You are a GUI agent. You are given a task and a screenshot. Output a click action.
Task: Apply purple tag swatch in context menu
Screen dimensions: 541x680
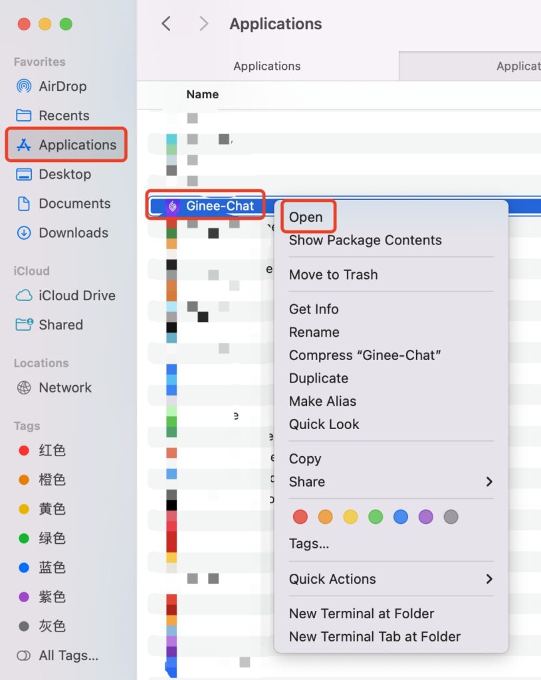(x=426, y=517)
